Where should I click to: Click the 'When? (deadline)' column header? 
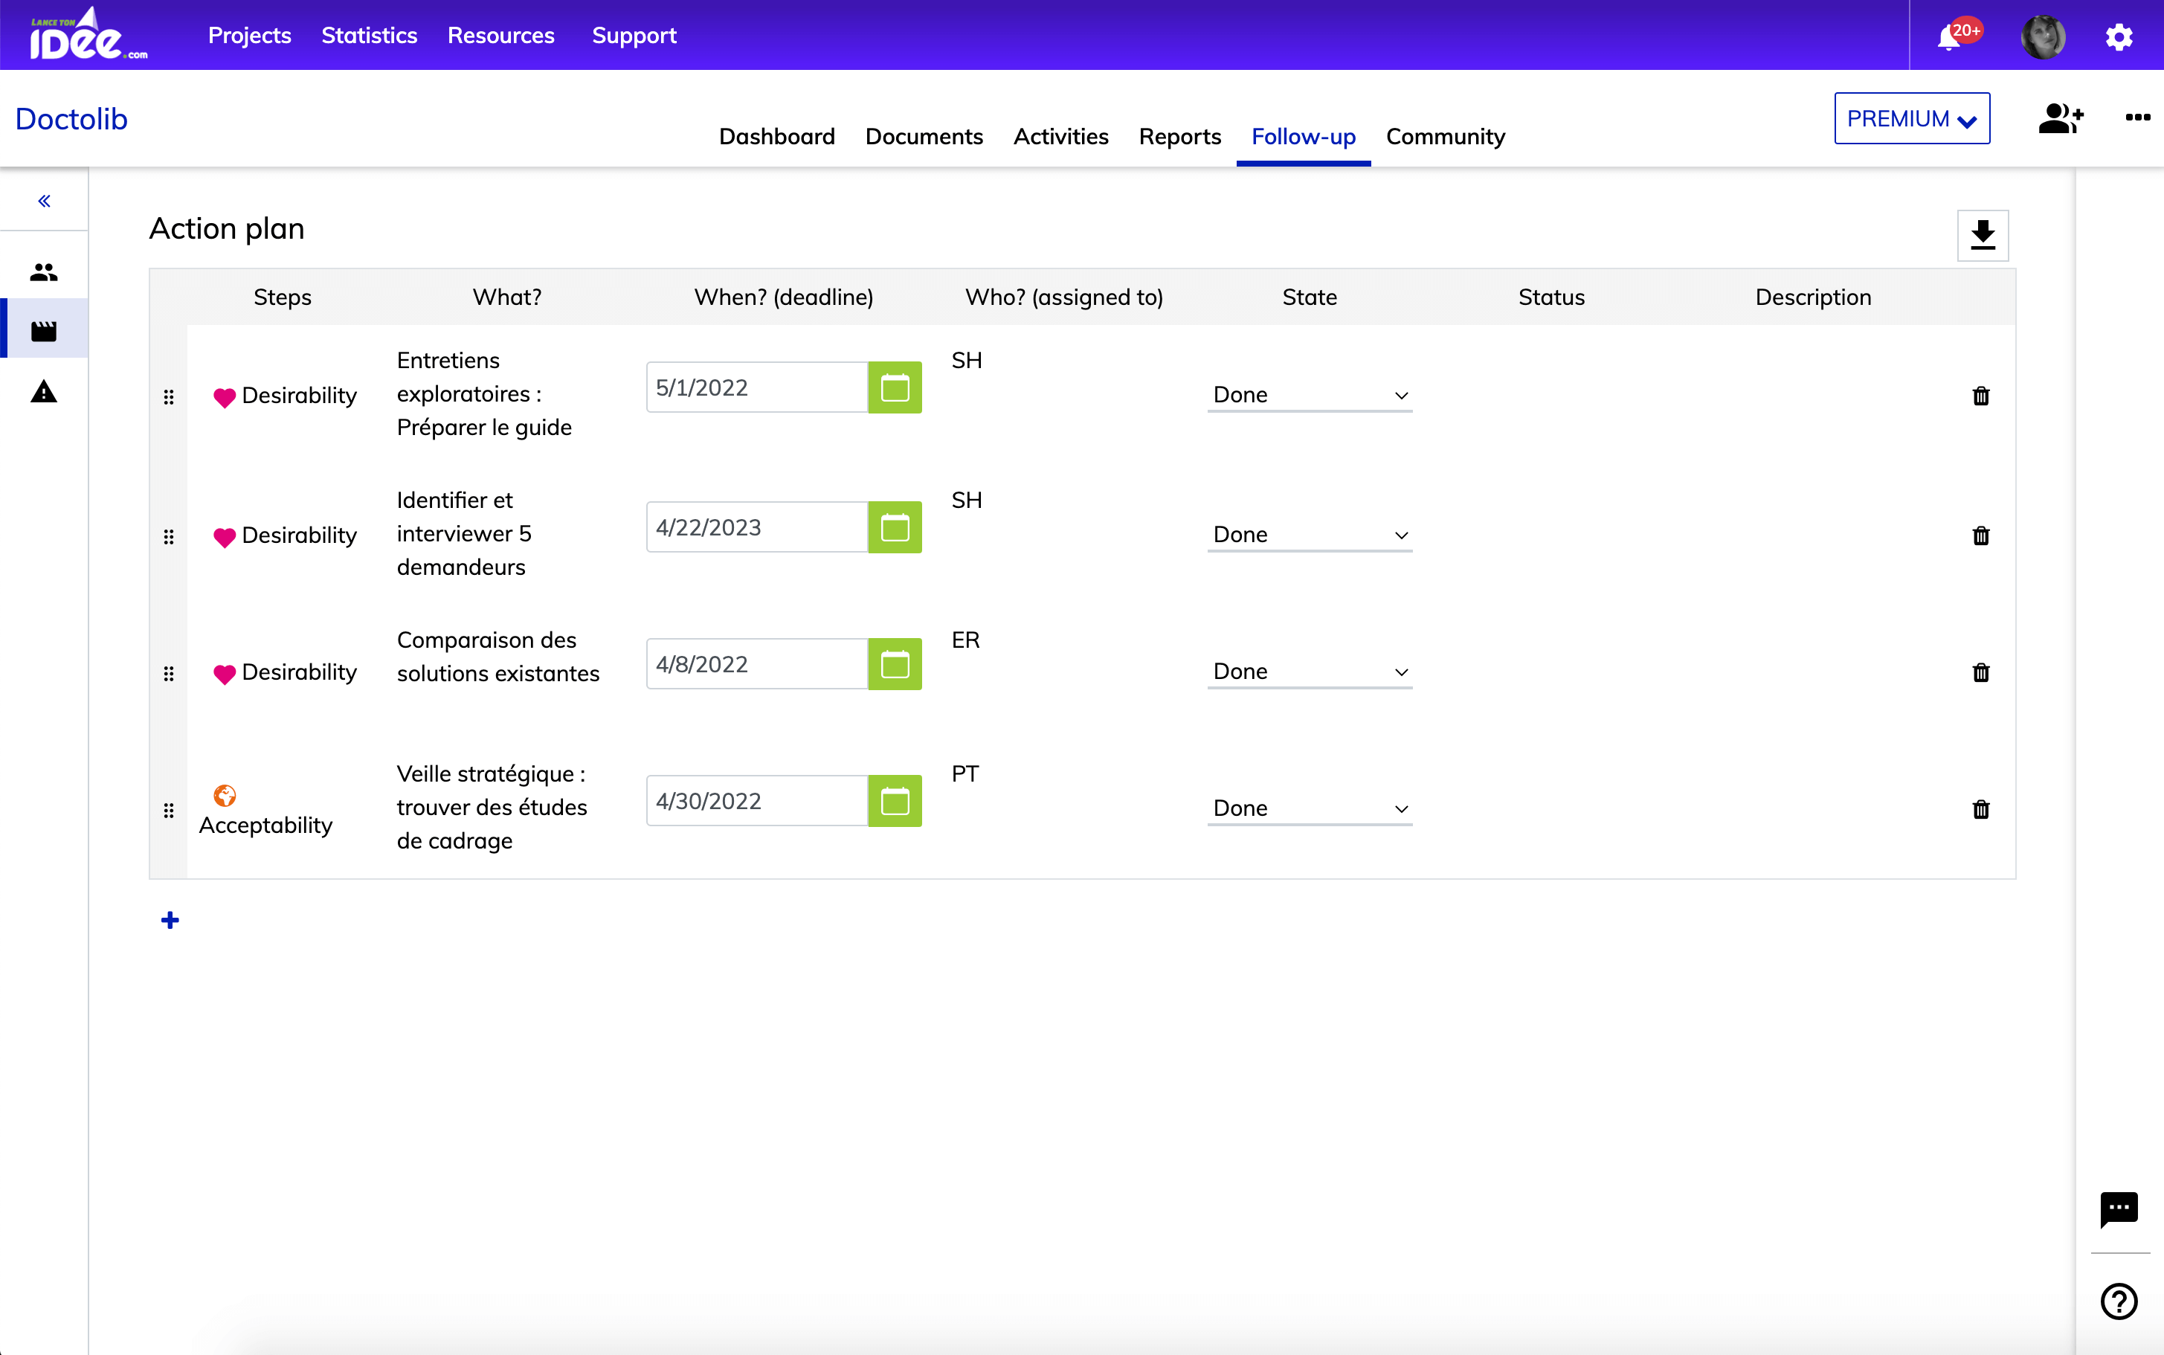[x=783, y=297]
